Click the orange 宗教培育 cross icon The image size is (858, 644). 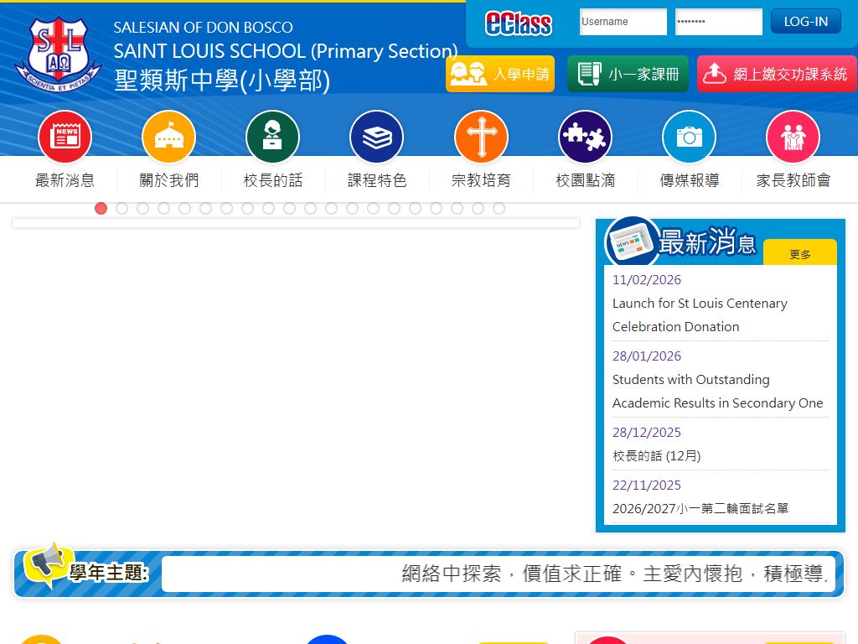pos(482,137)
